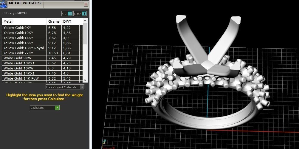Toggle the User library switch

click(x=80, y=14)
